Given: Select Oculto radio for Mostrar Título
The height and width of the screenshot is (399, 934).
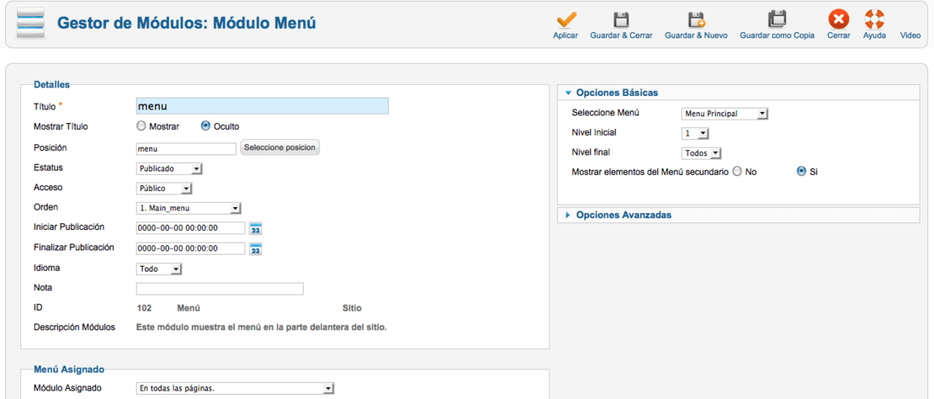Looking at the screenshot, I should [x=205, y=126].
